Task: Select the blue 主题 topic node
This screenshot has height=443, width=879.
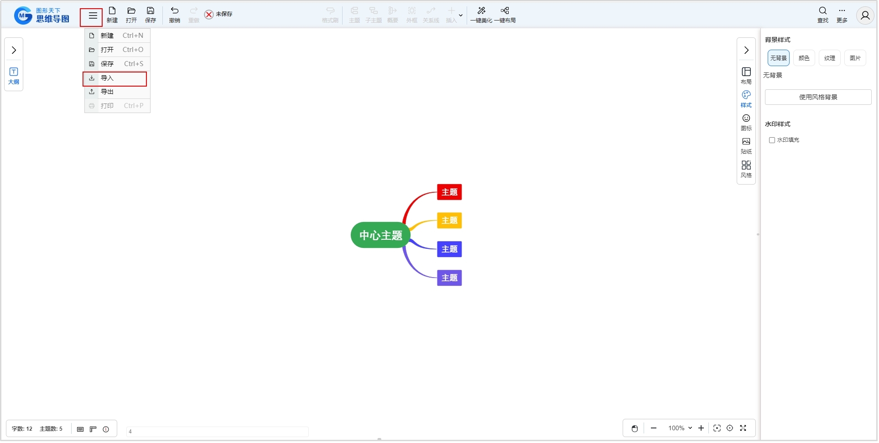Action: (x=450, y=250)
